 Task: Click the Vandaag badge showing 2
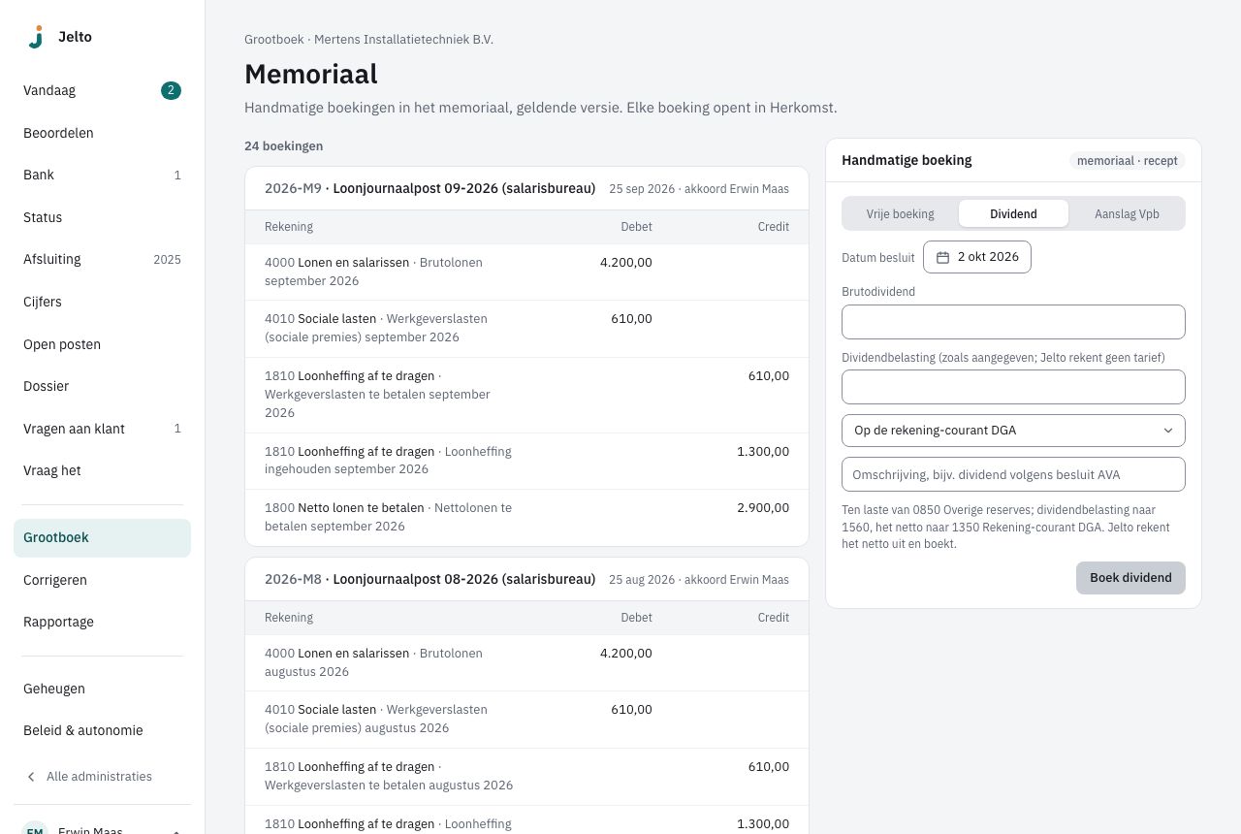point(171,91)
